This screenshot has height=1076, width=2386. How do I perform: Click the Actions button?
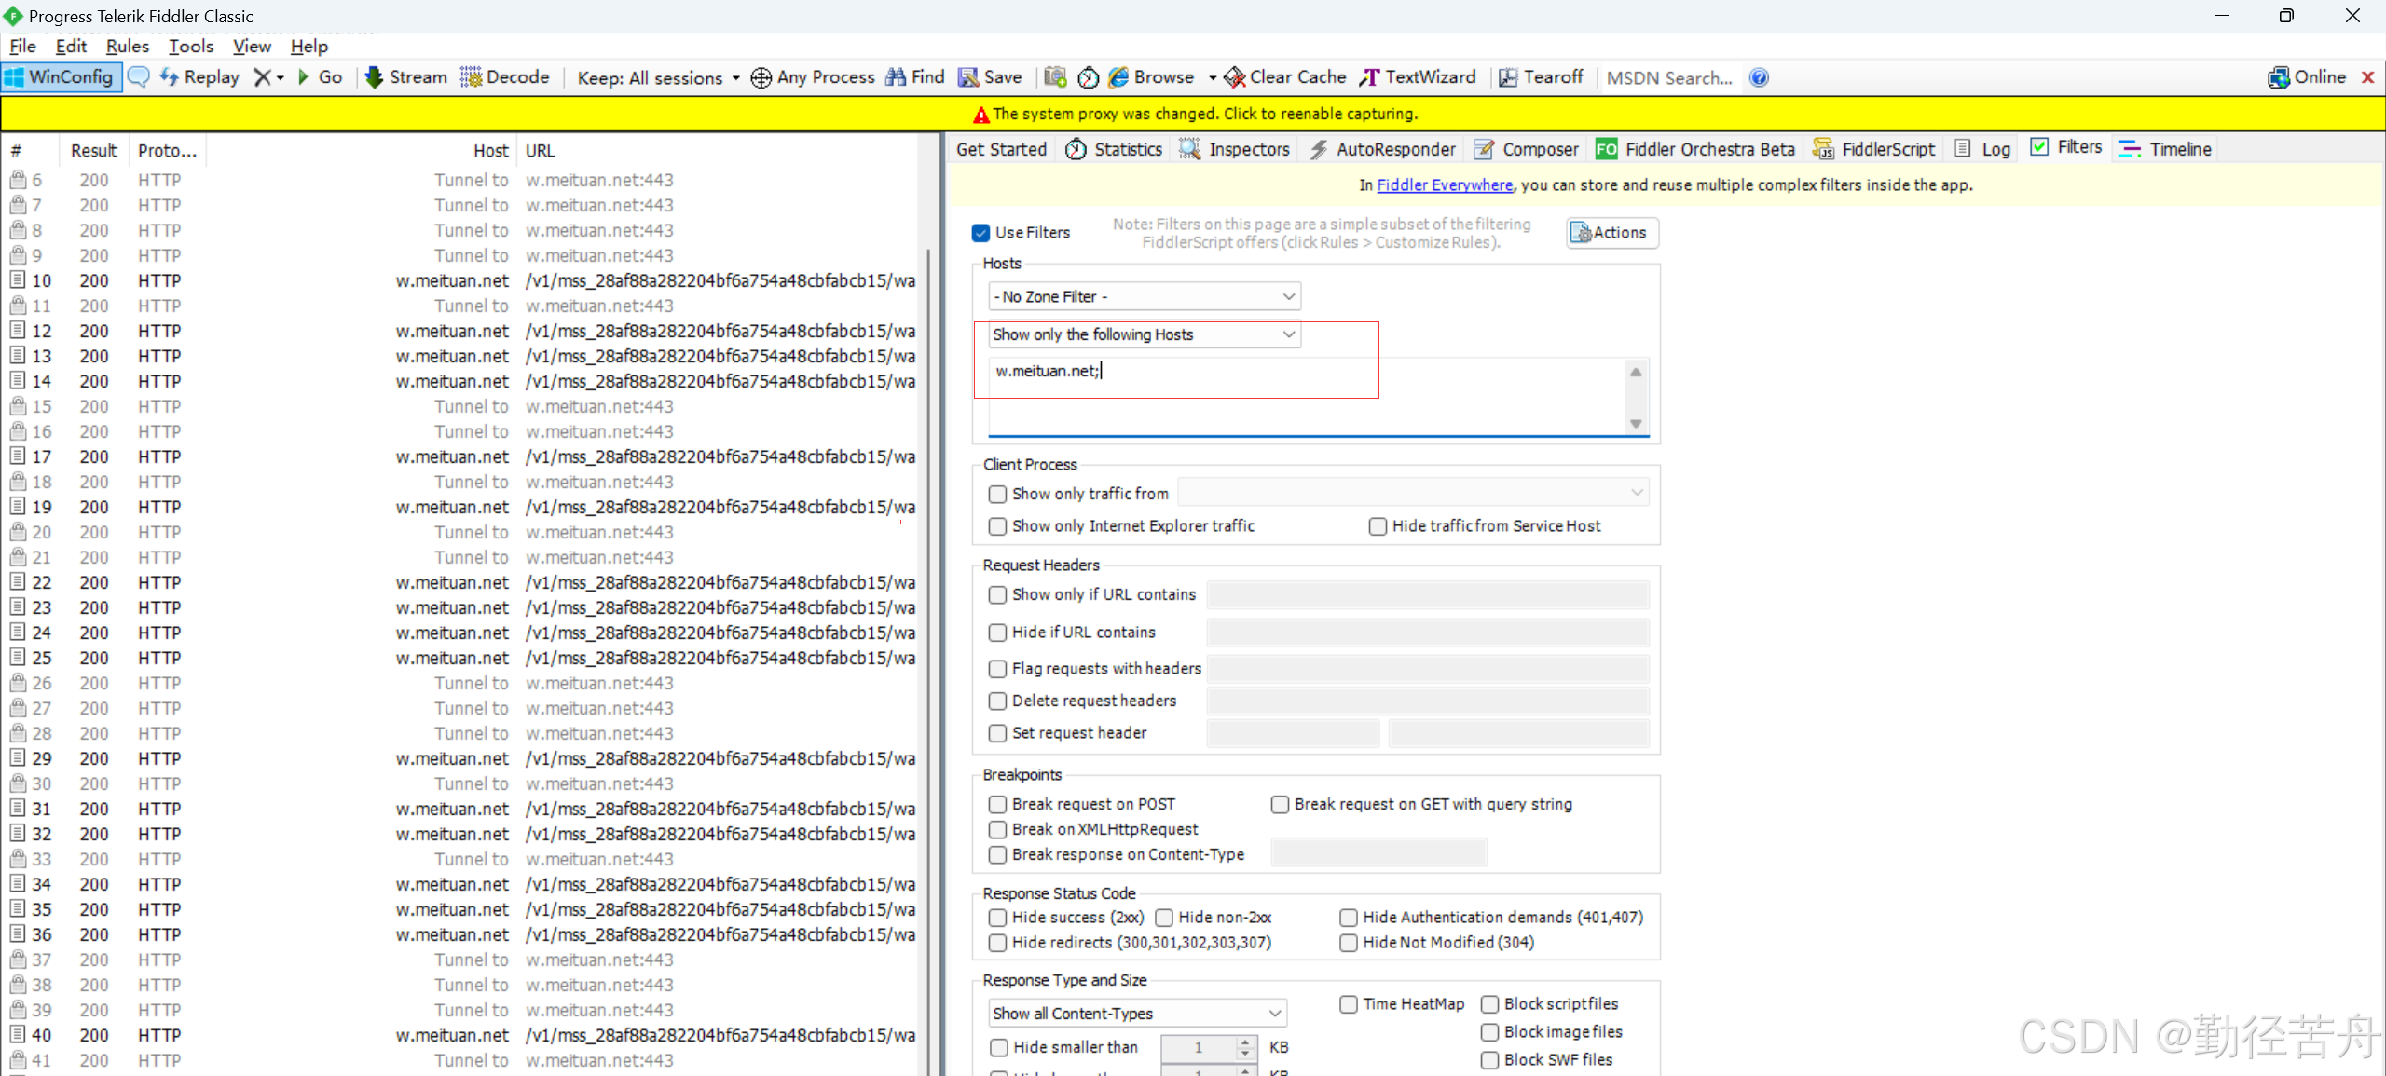tap(1611, 233)
